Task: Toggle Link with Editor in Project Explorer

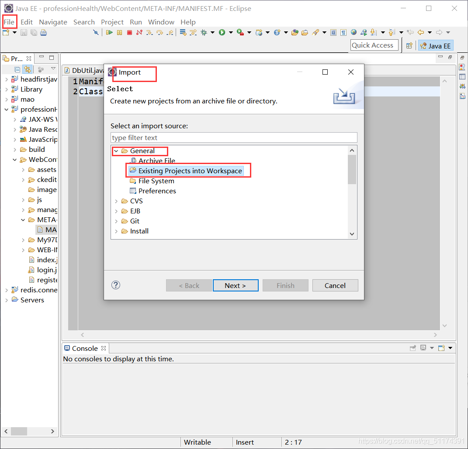Action: click(28, 69)
